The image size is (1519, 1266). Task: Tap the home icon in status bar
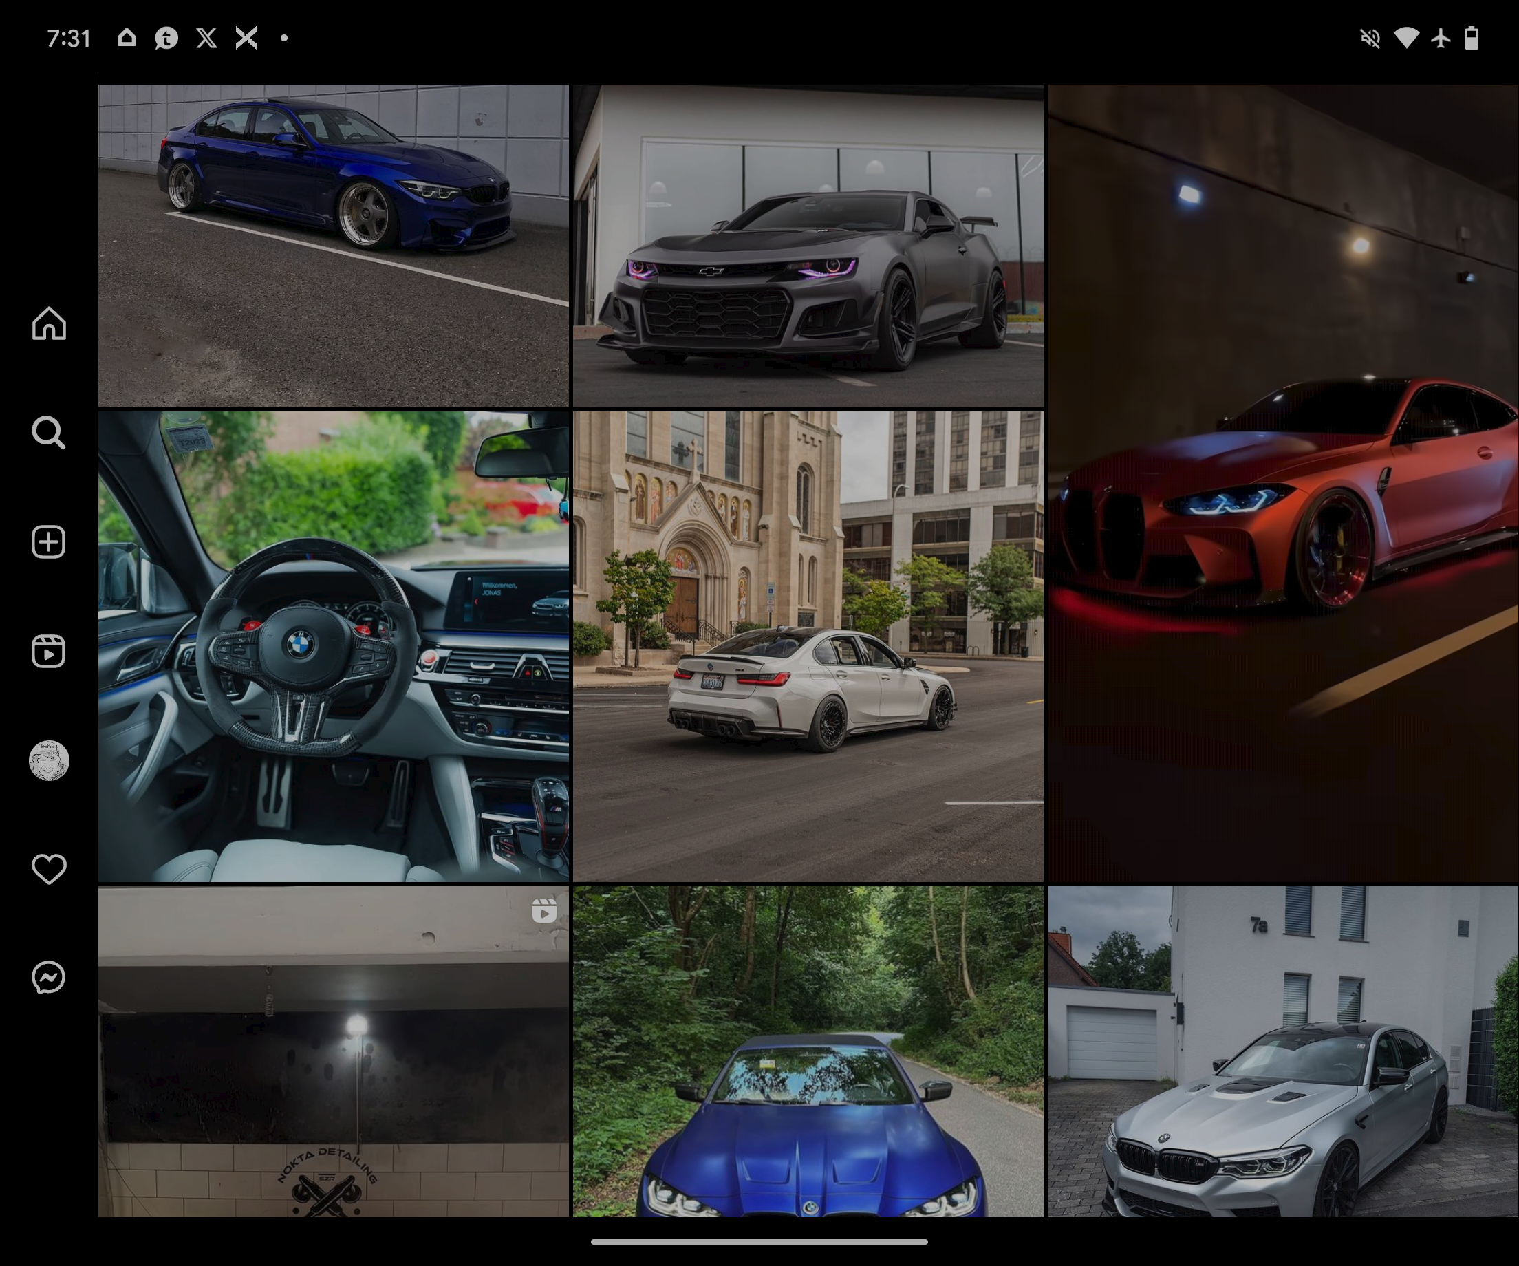coord(127,38)
